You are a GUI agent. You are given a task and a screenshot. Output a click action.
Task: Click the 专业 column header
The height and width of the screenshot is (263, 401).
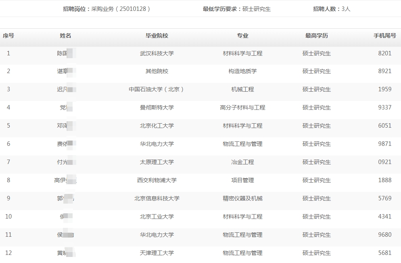point(242,36)
